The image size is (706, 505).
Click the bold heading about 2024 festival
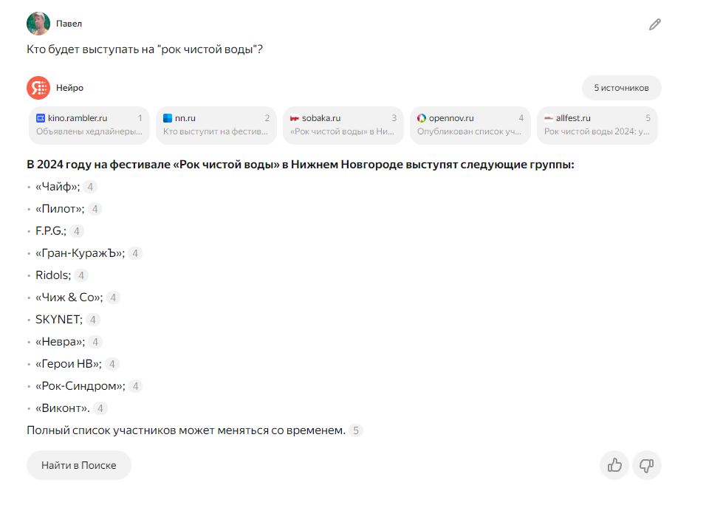tap(301, 165)
